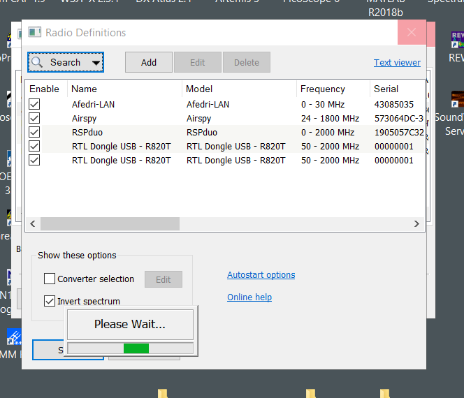Click the right arrow of horizontal scrollbar
This screenshot has height=398, width=464.
coord(417,224)
